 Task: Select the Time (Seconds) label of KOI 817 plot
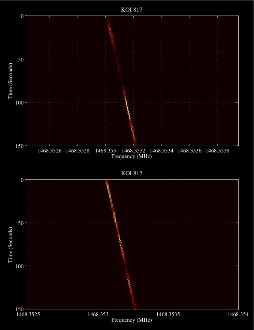(x=11, y=81)
